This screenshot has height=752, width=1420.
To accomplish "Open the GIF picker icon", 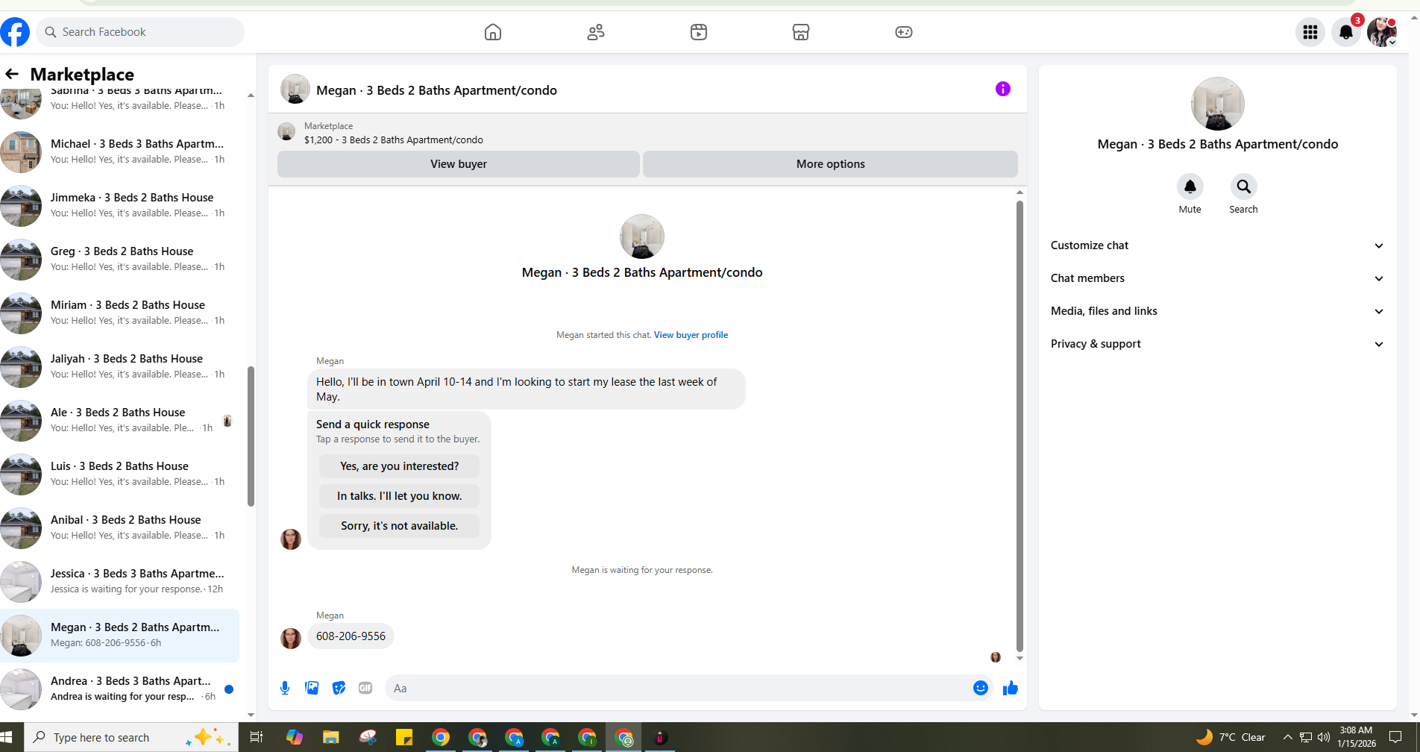I will tap(365, 688).
